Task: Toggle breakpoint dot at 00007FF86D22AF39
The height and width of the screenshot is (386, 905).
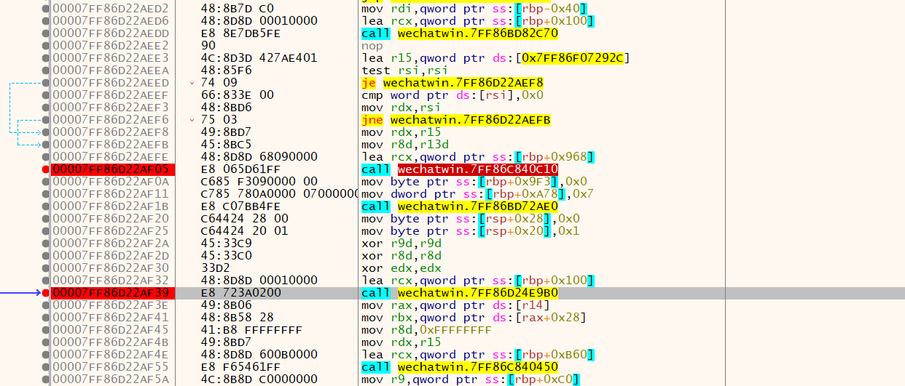Action: [x=46, y=293]
